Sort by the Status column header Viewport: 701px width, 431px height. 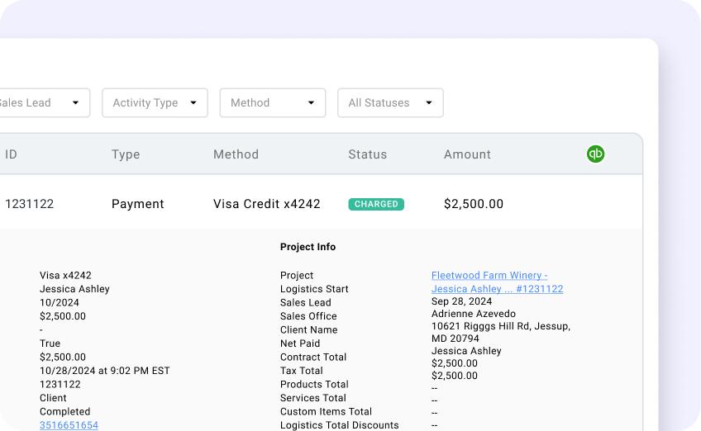point(367,154)
